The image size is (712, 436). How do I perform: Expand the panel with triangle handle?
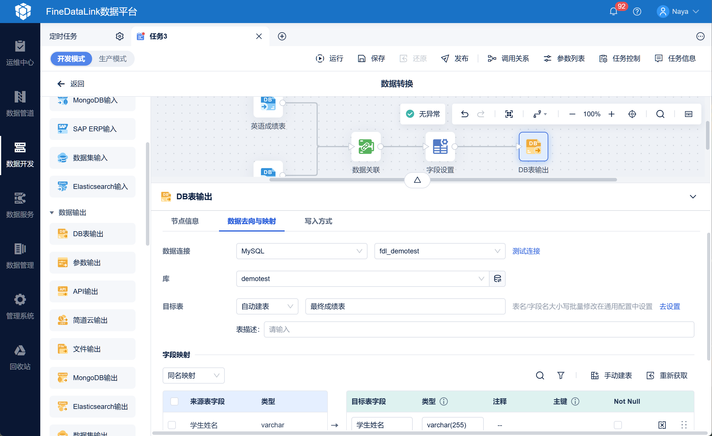(417, 180)
